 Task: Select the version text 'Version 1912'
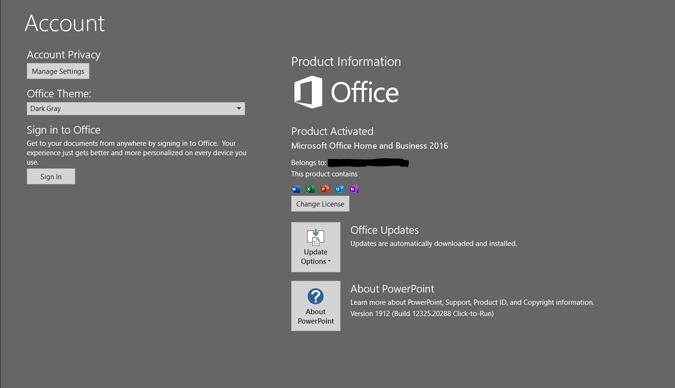coord(370,314)
